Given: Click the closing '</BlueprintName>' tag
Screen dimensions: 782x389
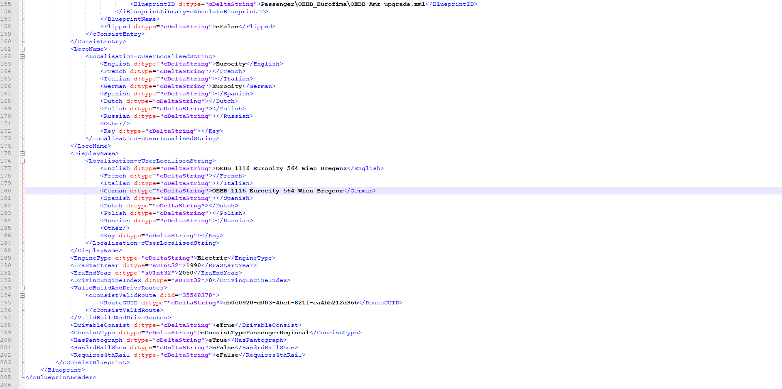Looking at the screenshot, I should 130,19.
